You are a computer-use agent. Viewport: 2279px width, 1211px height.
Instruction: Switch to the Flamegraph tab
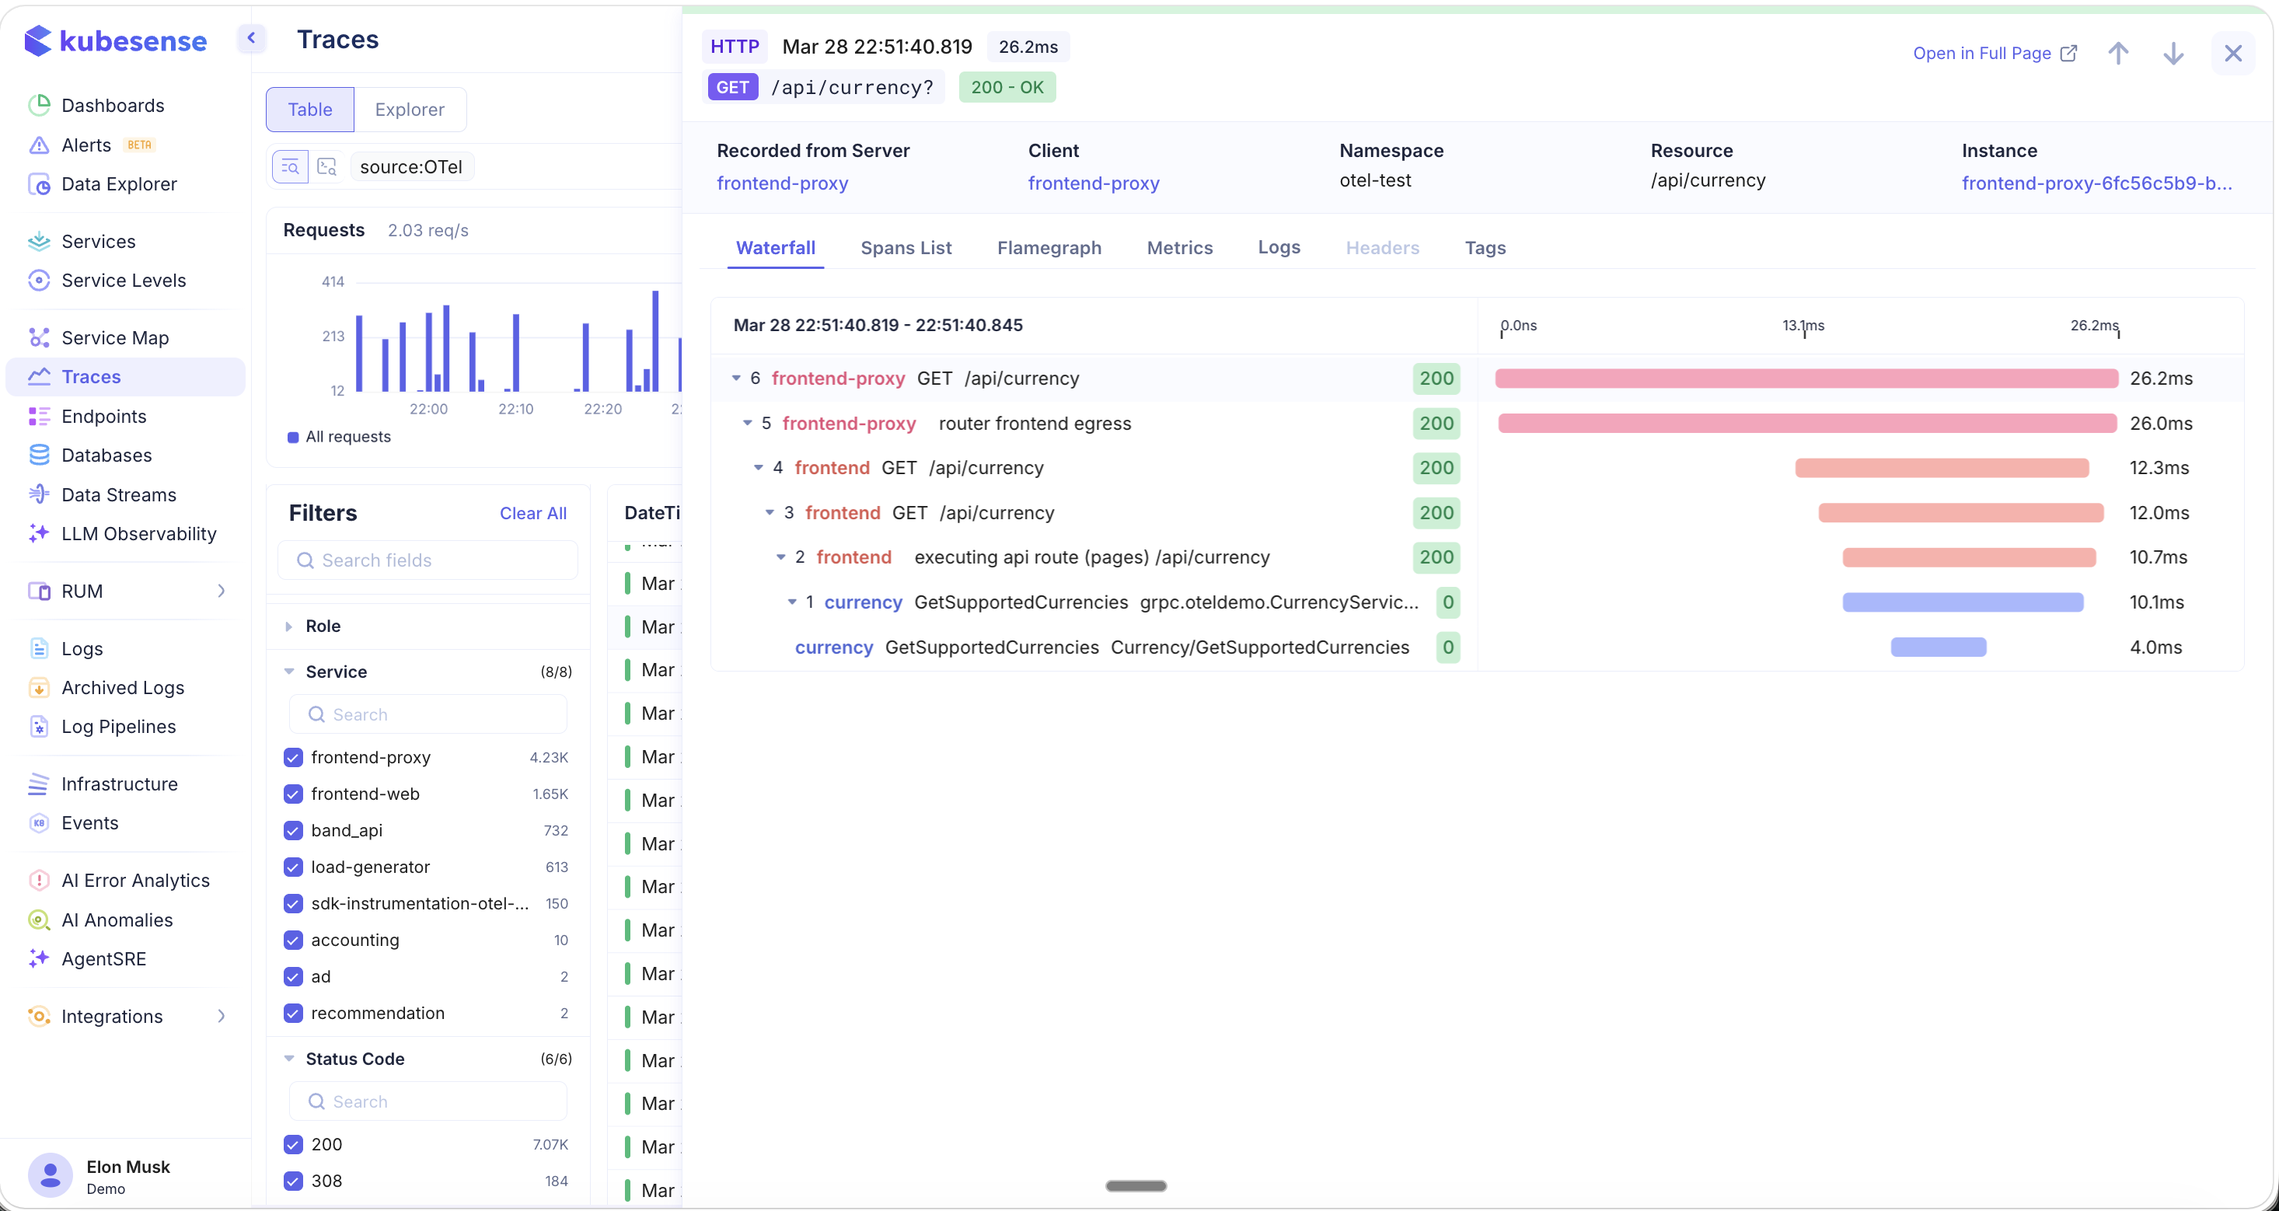pos(1049,248)
